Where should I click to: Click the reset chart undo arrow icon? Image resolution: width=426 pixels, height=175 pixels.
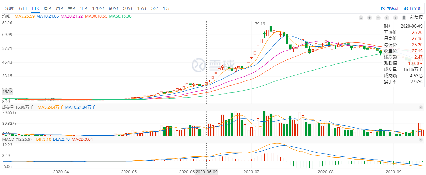361,18
